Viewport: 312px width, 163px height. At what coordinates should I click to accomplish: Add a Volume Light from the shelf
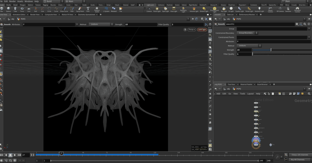pyautogui.click(x=193, y=9)
